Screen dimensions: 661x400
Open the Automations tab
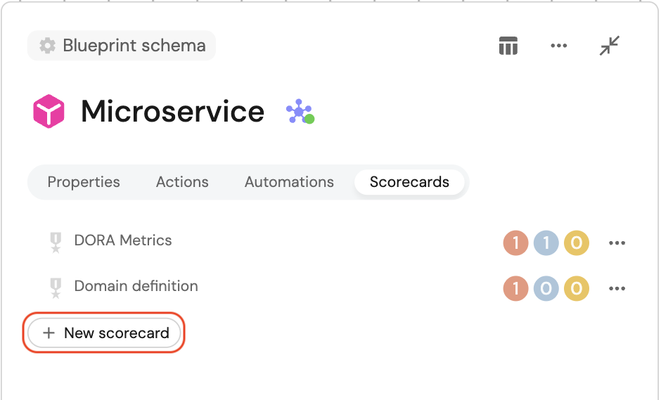(289, 182)
